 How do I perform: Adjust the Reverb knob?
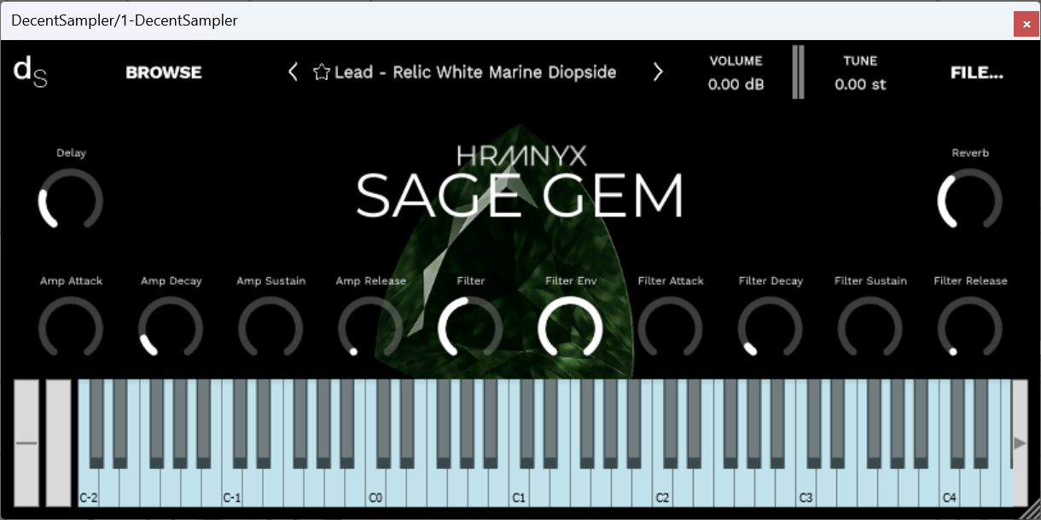tap(970, 199)
